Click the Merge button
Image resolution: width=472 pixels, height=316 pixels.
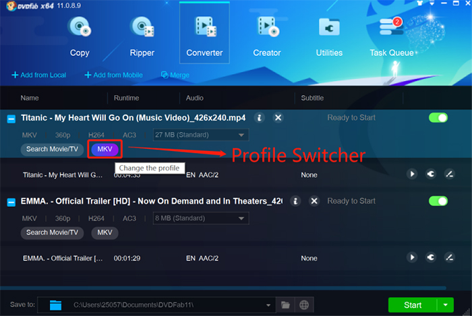pos(175,75)
